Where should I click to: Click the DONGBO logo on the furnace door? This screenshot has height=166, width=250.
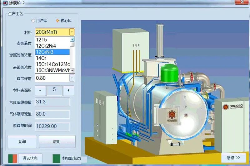click(x=172, y=116)
